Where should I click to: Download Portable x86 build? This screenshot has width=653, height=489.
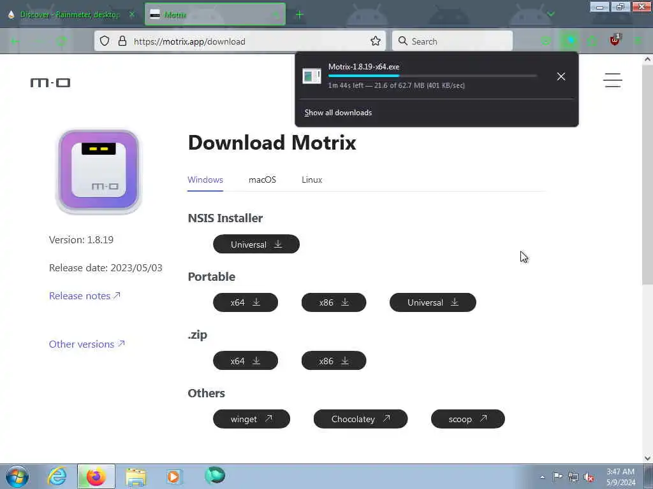334,302
